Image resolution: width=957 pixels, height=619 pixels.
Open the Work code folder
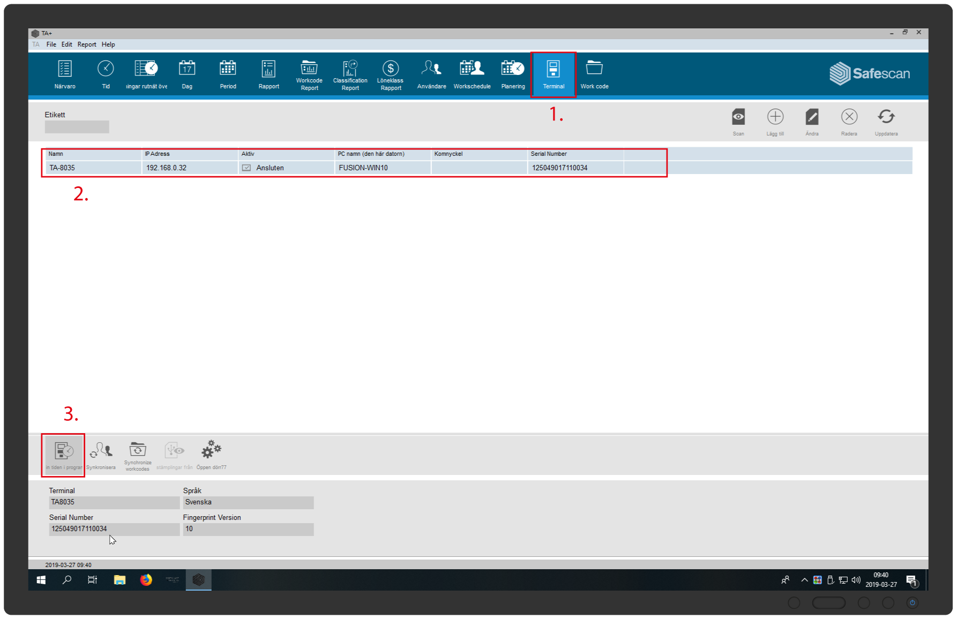pyautogui.click(x=594, y=74)
